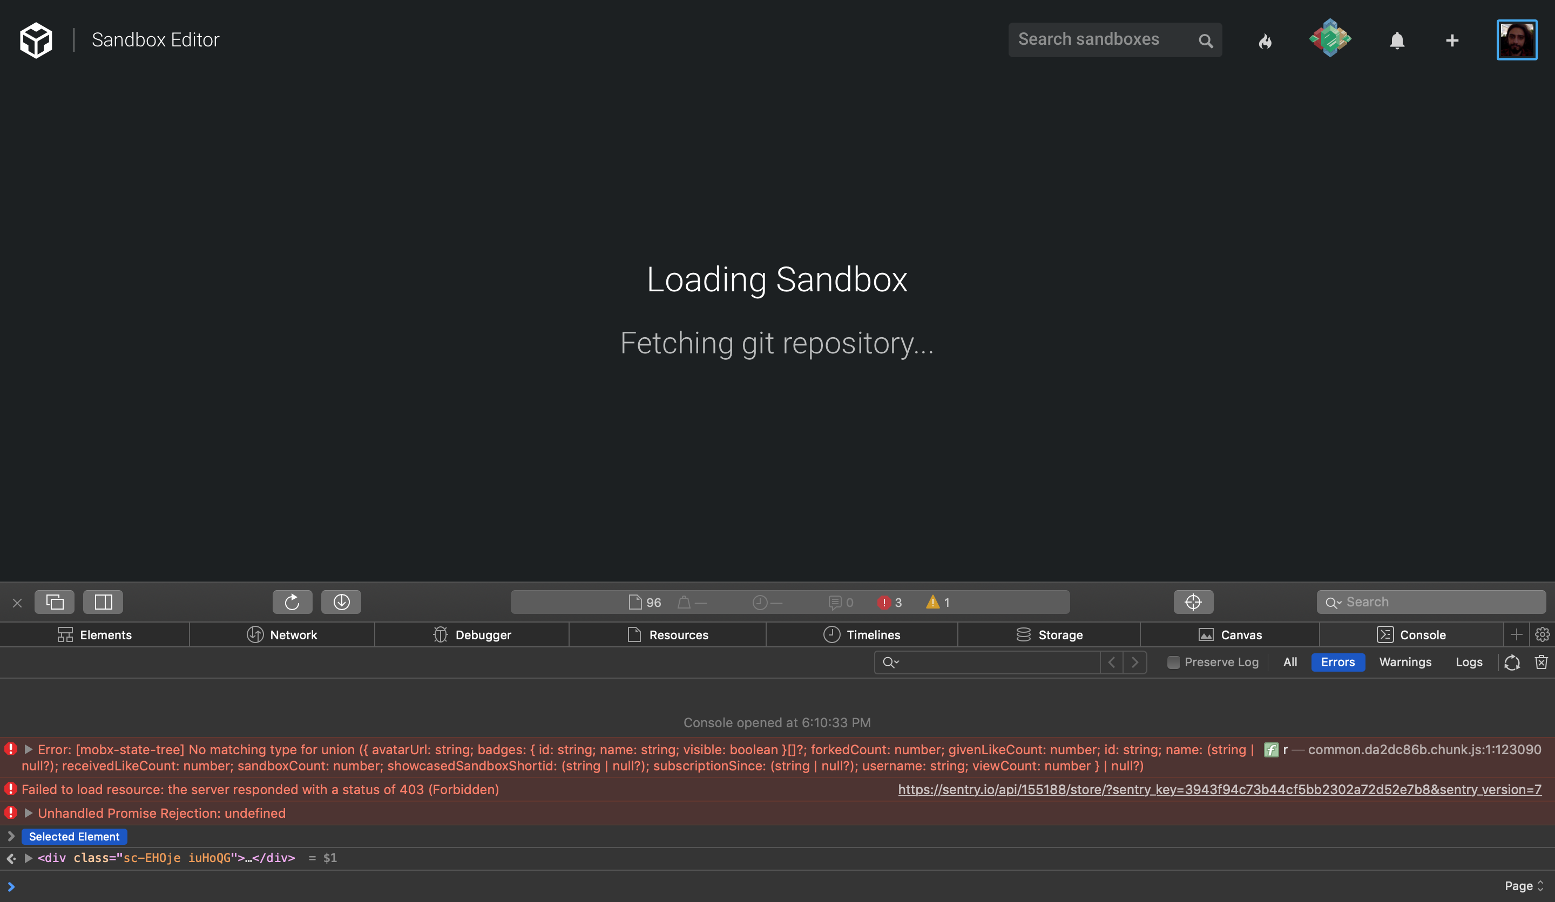Focus the console filter field
Viewport: 1555px width, 902px height.
coord(988,662)
